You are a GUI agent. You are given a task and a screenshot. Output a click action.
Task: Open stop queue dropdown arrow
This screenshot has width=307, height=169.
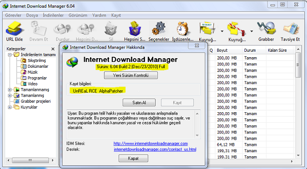click(x=252, y=31)
